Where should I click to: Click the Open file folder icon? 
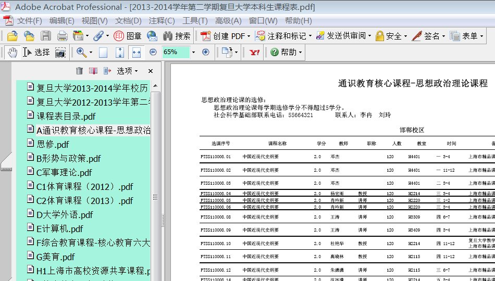pos(12,36)
